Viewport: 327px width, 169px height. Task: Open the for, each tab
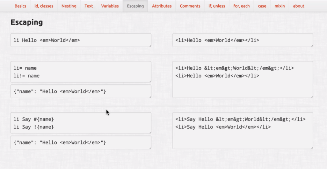[x=241, y=6]
